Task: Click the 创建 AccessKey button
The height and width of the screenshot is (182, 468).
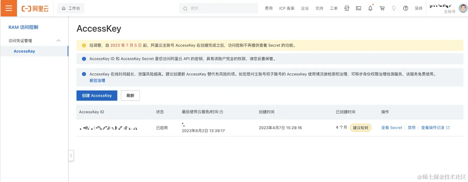Action: click(x=97, y=96)
